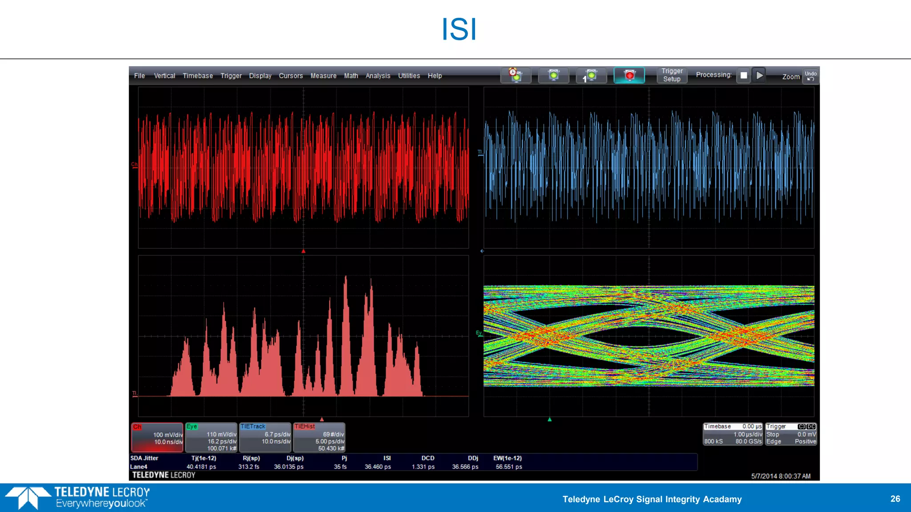
Task: Open the Trigger Setup button
Action: (672, 75)
